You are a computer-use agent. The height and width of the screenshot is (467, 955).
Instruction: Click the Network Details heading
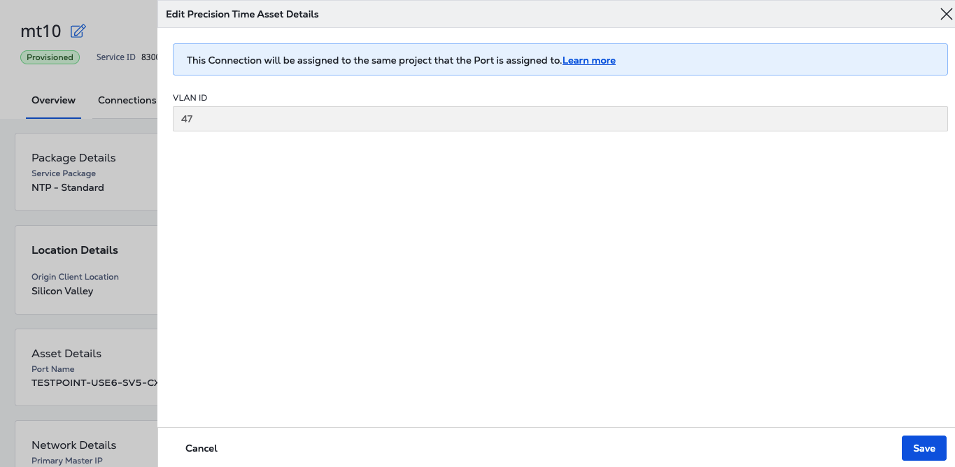(x=73, y=445)
